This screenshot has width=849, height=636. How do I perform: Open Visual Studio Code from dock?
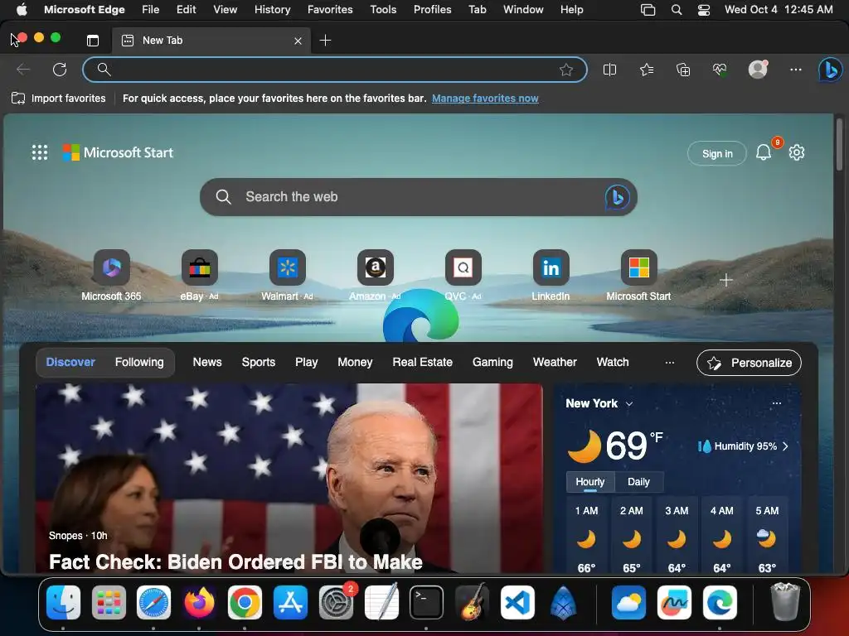tap(517, 603)
